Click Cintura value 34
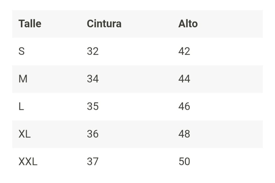Screen dimensions: 275x183 (x=93, y=79)
